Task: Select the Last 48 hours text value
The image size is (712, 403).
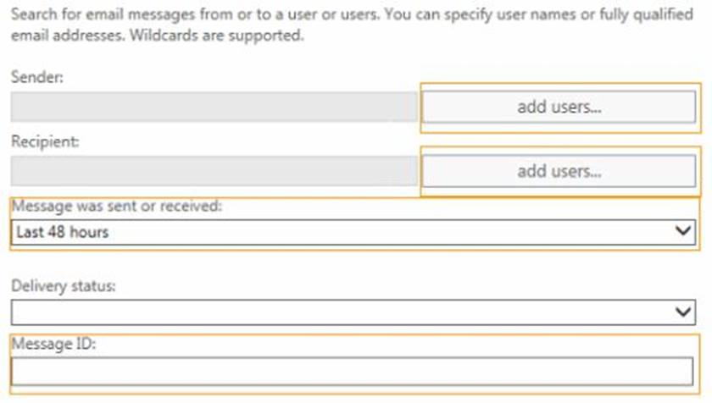Action: (63, 232)
